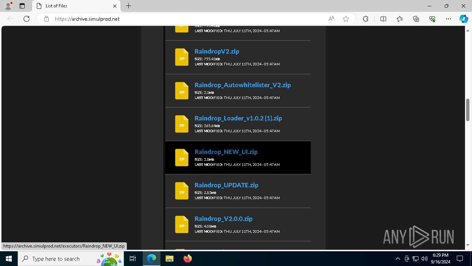Click the ZIP icon beside RaindropV2.zip
Image resolution: width=472 pixels, height=266 pixels.
[182, 57]
